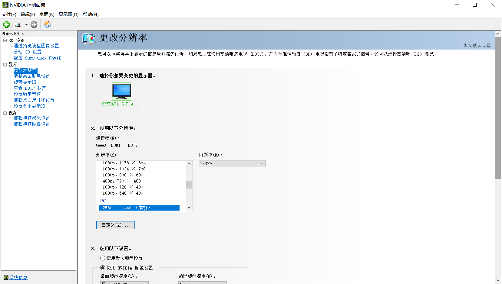Open the 桌面颜色深度 dropdown
Image resolution: width=502 pixels, height=284 pixels.
click(x=124, y=282)
